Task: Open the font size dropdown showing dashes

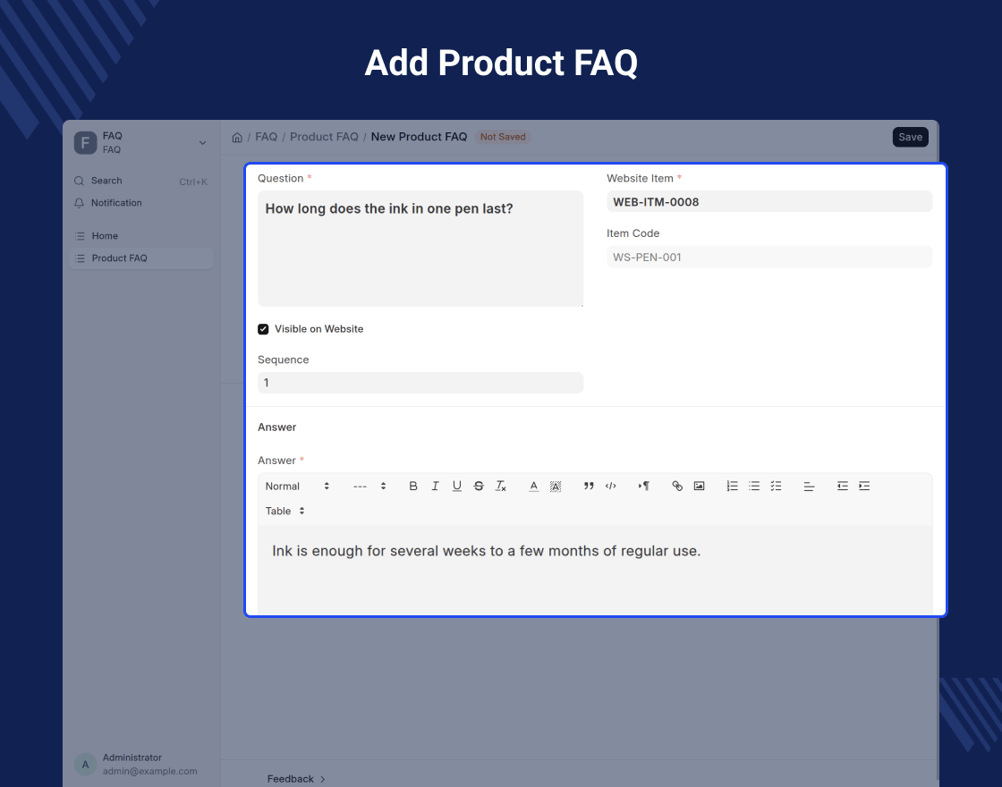Action: (369, 487)
